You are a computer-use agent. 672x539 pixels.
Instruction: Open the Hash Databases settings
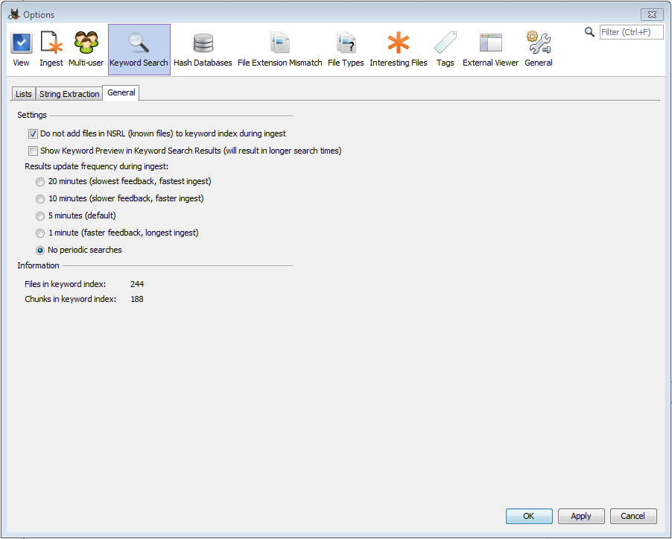coord(201,45)
